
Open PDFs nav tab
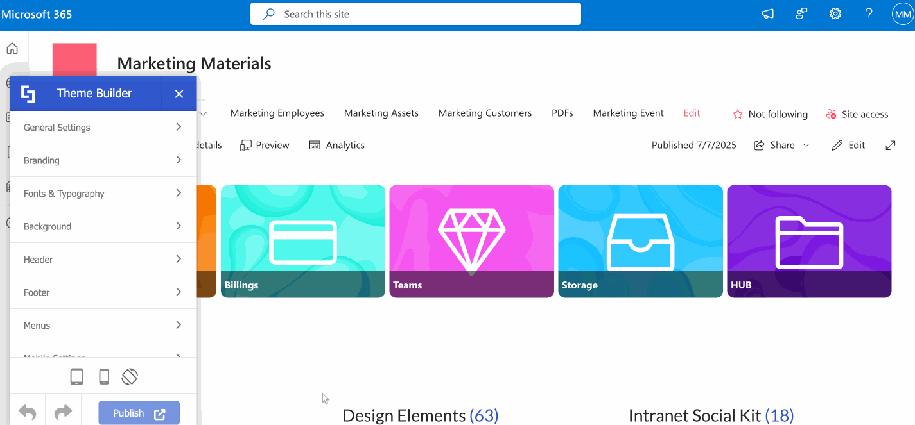562,113
